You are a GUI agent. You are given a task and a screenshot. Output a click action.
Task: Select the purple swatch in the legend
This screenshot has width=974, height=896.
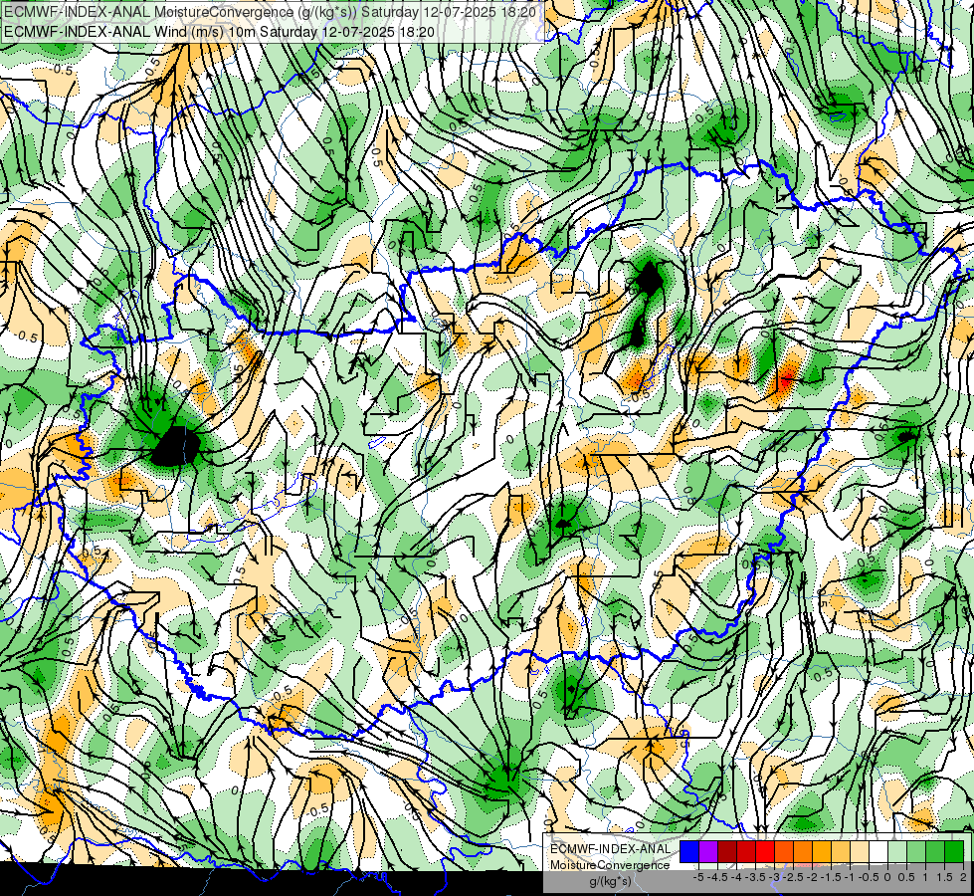point(708,852)
